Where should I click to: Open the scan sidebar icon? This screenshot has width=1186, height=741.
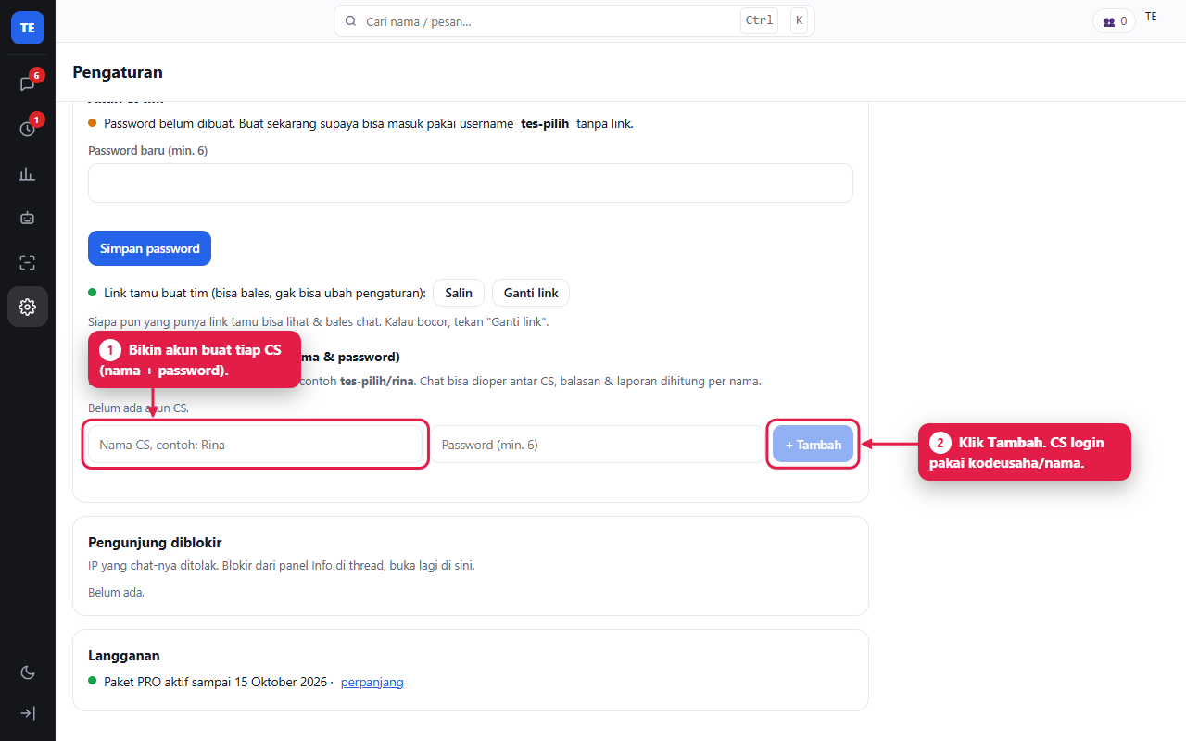point(28,262)
